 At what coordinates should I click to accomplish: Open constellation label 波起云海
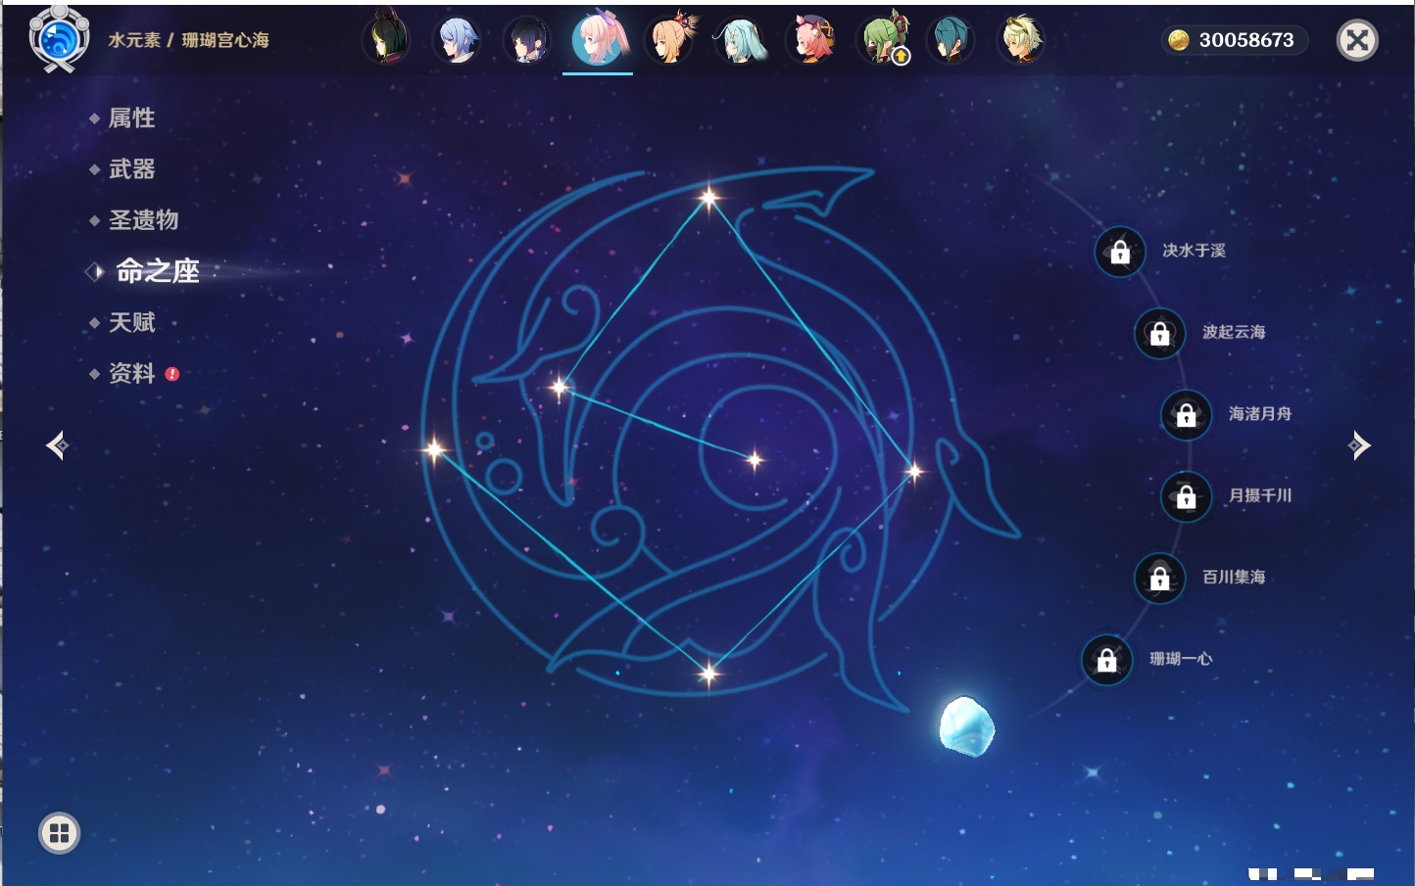coord(1234,332)
